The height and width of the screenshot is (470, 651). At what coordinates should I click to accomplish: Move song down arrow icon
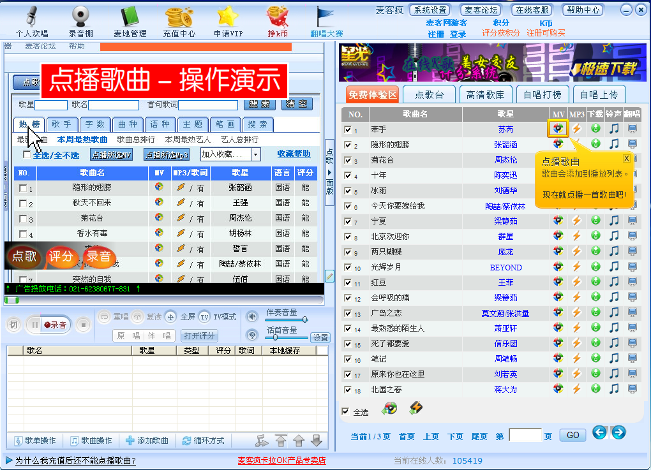coord(317,441)
